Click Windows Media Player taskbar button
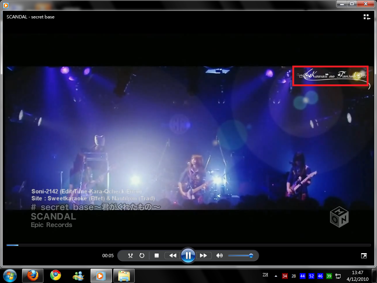Viewport: 377px width, 283px height. (x=101, y=276)
